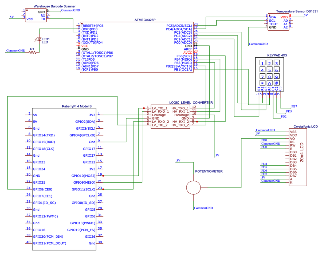Click PC5(ADC5/SCL) pin label

click(x=179, y=25)
